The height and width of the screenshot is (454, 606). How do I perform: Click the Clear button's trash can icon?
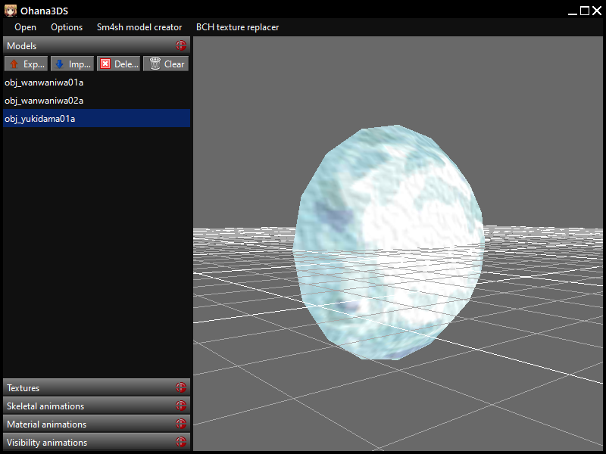(x=155, y=64)
